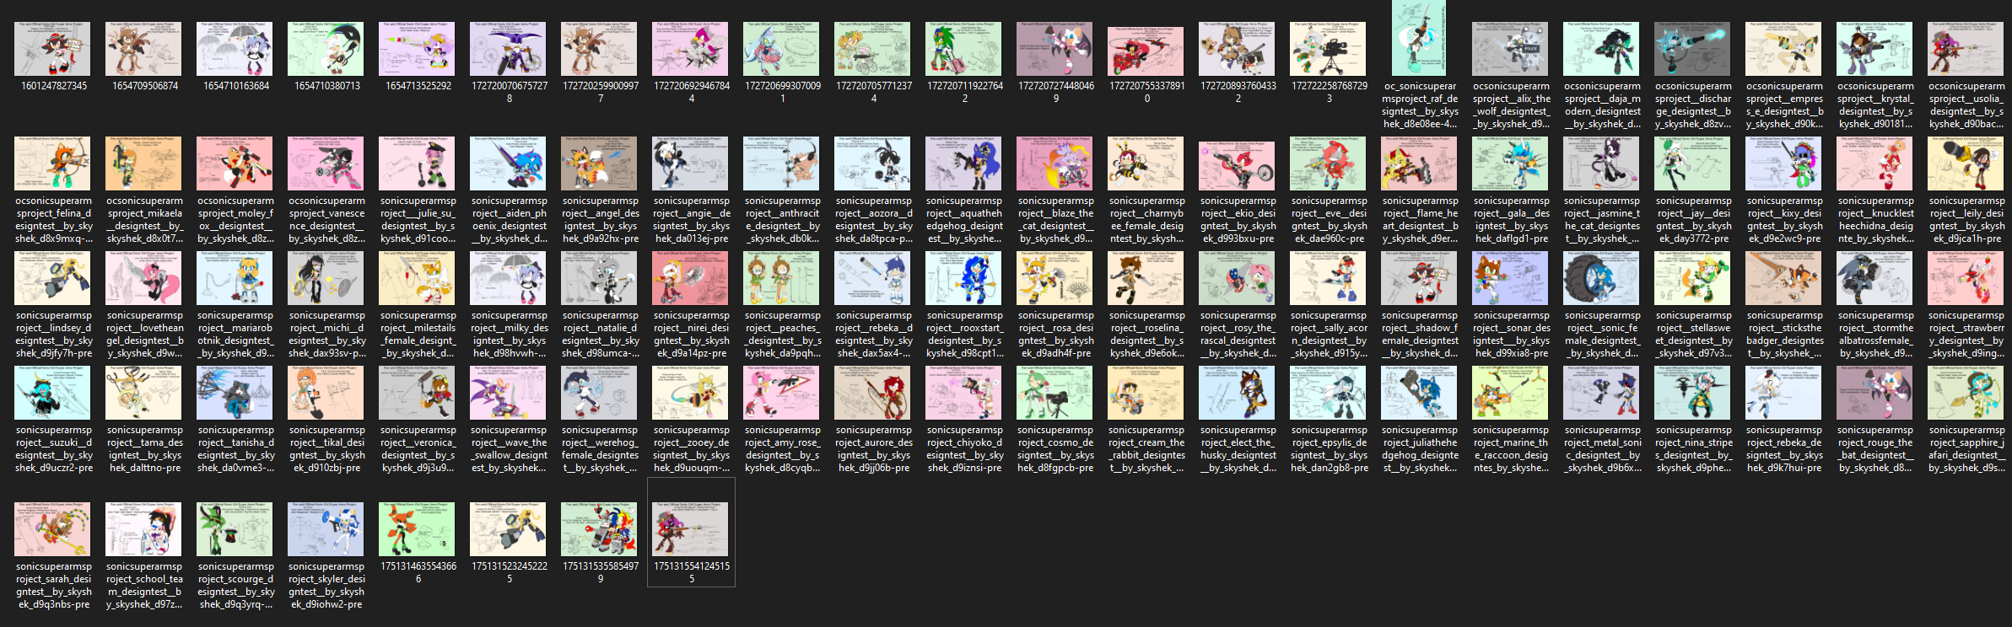Select the rouge_the_bat designtest thumbnail
The image size is (2012, 627).
click(x=1876, y=393)
